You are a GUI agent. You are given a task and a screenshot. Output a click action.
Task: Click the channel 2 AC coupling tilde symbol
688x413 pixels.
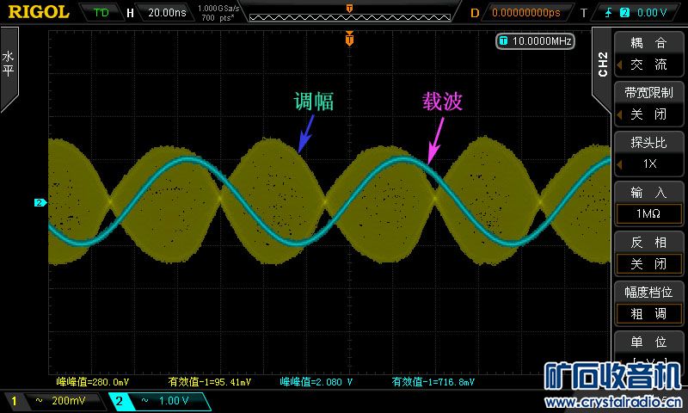point(145,400)
